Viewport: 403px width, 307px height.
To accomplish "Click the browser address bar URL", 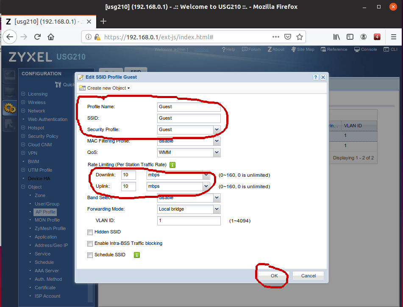I will 158,37.
